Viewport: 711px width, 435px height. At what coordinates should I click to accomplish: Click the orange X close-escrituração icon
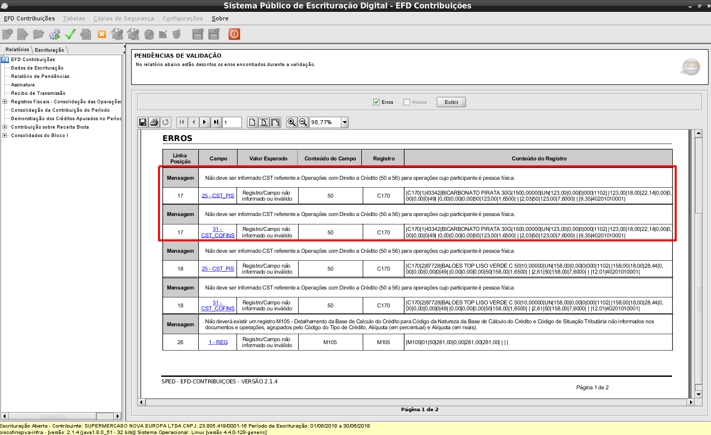(102, 34)
